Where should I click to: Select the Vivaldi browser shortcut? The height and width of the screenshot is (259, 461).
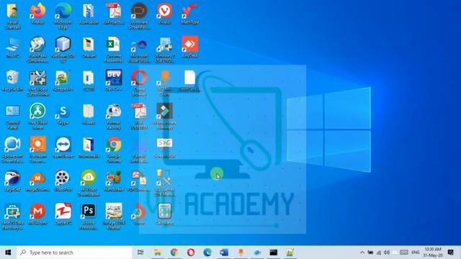(x=164, y=14)
